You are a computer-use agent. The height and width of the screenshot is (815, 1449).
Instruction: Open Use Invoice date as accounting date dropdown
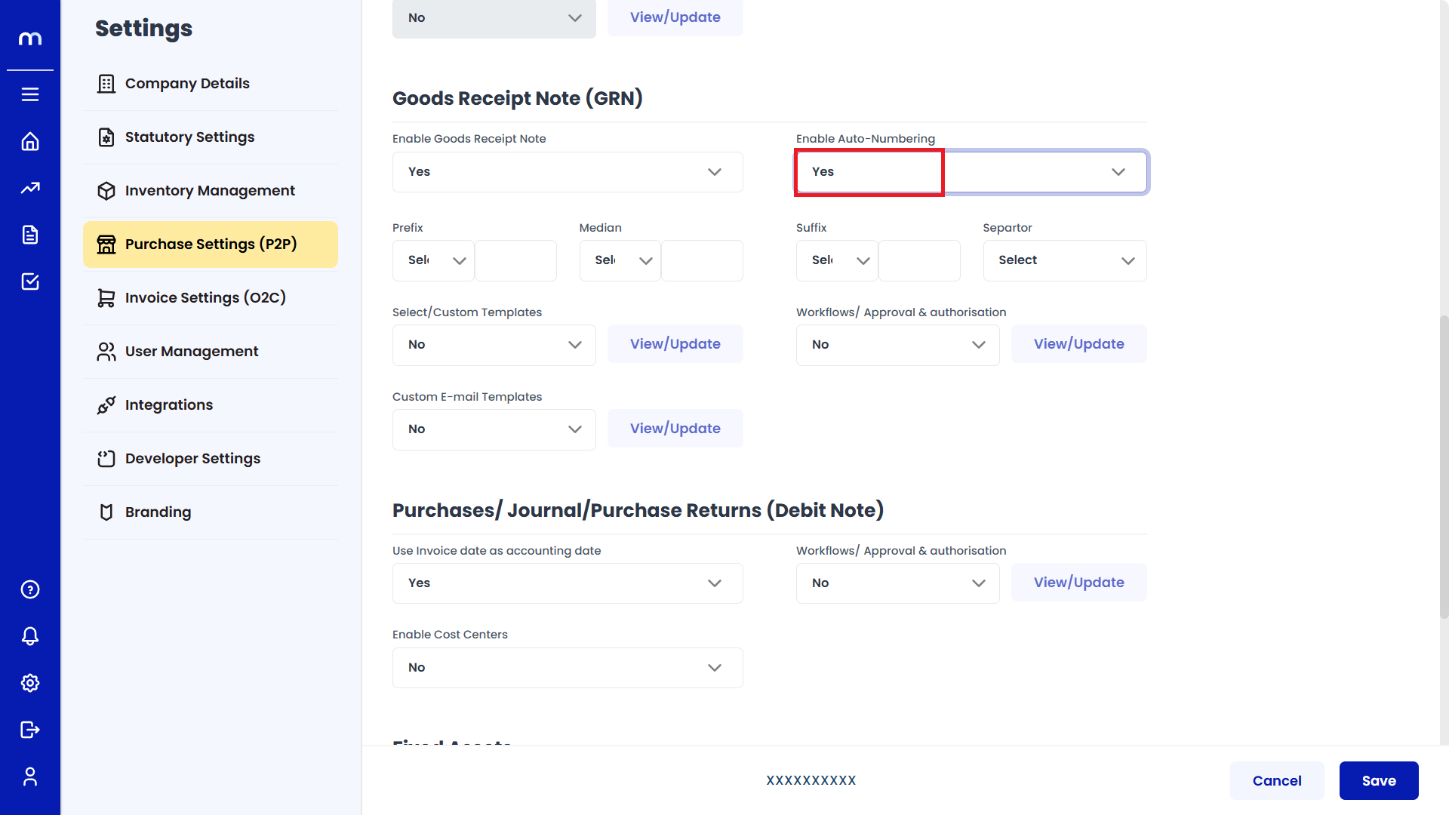point(567,583)
